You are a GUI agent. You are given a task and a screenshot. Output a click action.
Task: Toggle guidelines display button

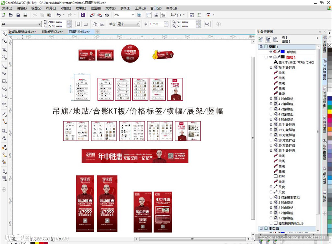[x=163, y=15]
